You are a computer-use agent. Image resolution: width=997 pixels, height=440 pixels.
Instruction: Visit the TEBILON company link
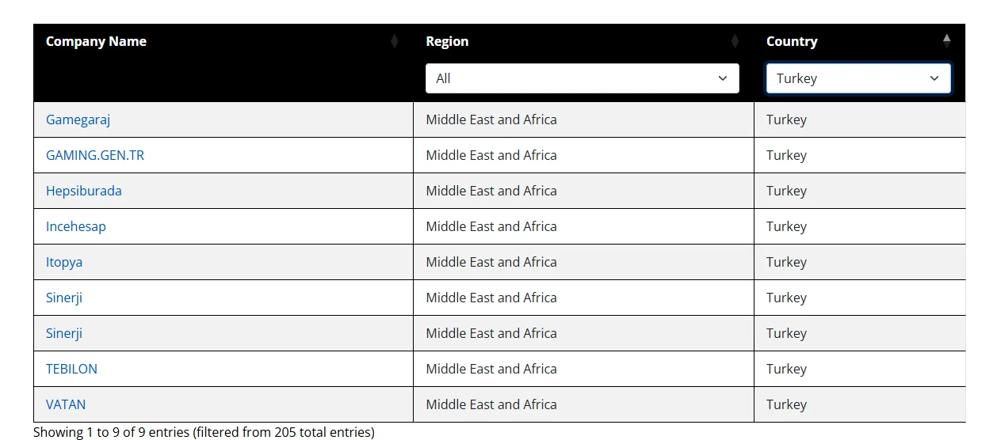pos(71,369)
